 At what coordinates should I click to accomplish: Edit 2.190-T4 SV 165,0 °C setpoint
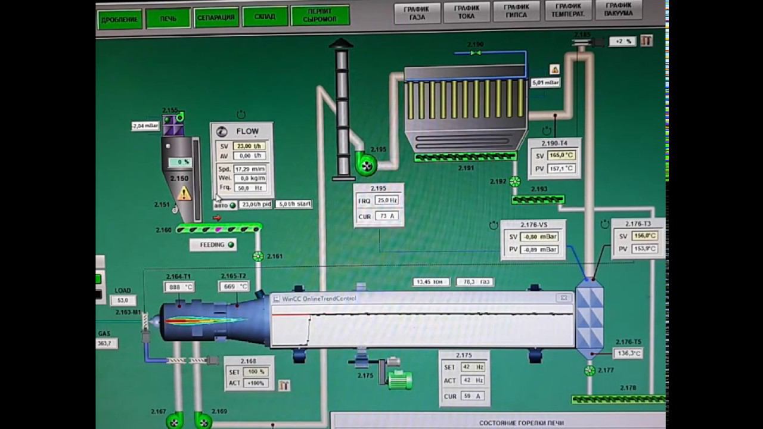tap(562, 156)
